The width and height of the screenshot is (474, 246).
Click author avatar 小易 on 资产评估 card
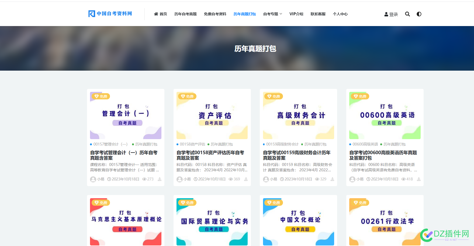pyautogui.click(x=179, y=179)
